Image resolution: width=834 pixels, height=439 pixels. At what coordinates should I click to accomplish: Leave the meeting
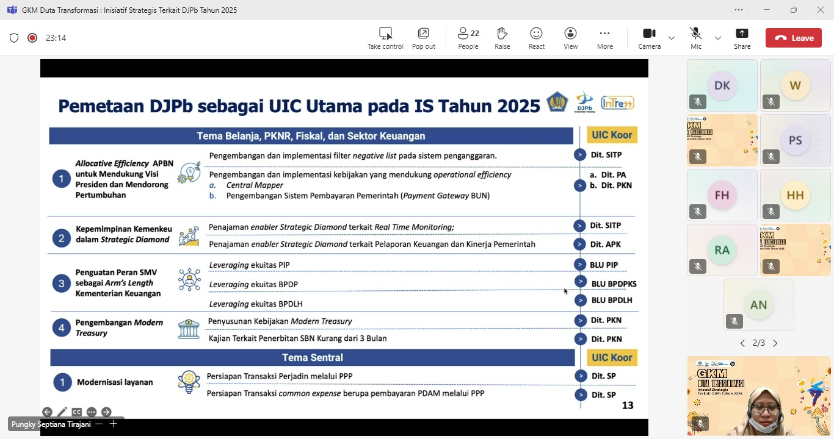(x=793, y=38)
